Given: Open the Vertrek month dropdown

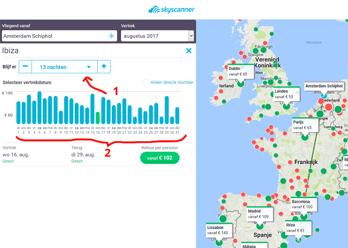Looking at the screenshot, I should [157, 36].
